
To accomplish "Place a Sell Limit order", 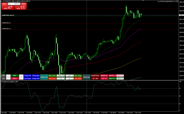I will point(52,79).
